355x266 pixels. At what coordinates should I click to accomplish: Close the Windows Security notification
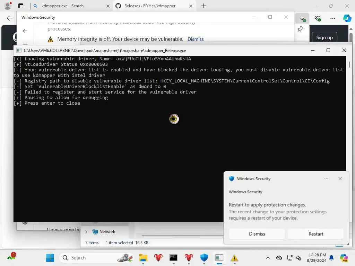pyautogui.click(x=340, y=179)
